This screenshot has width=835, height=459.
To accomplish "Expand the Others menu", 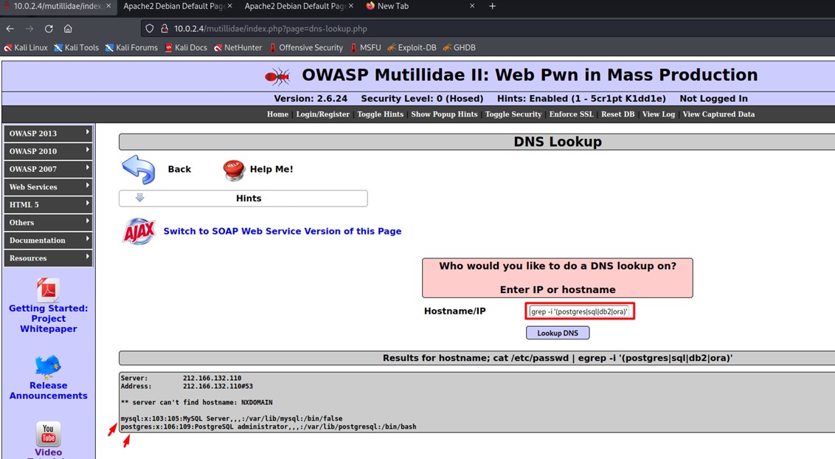I will tap(49, 223).
